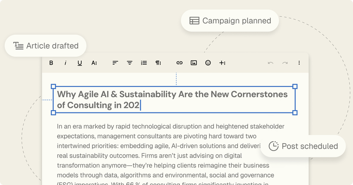Open the insert more options
This screenshot has height=185, width=353.
coord(222,63)
